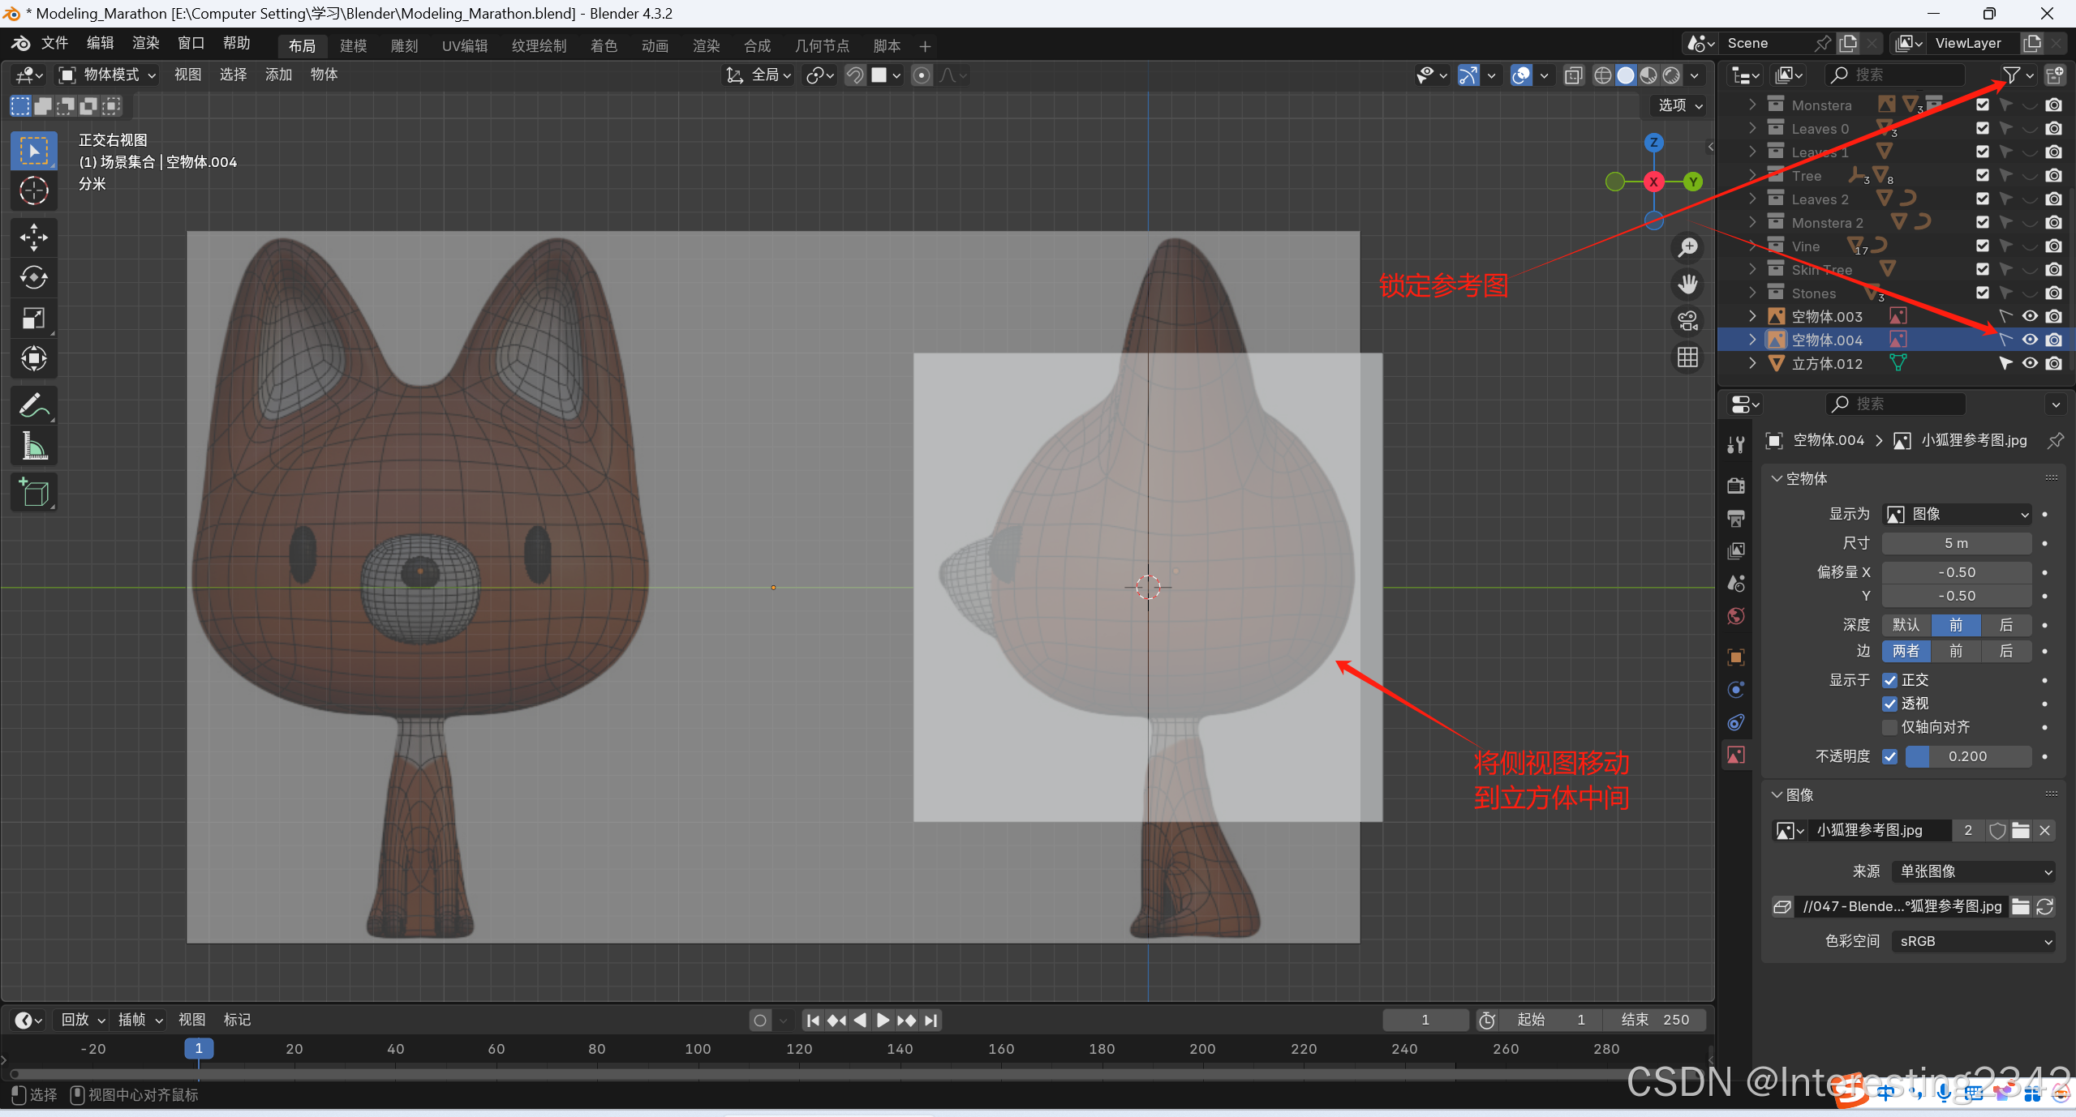The height and width of the screenshot is (1117, 2076).
Task: Activate the Annotate pencil tool
Action: [x=33, y=405]
